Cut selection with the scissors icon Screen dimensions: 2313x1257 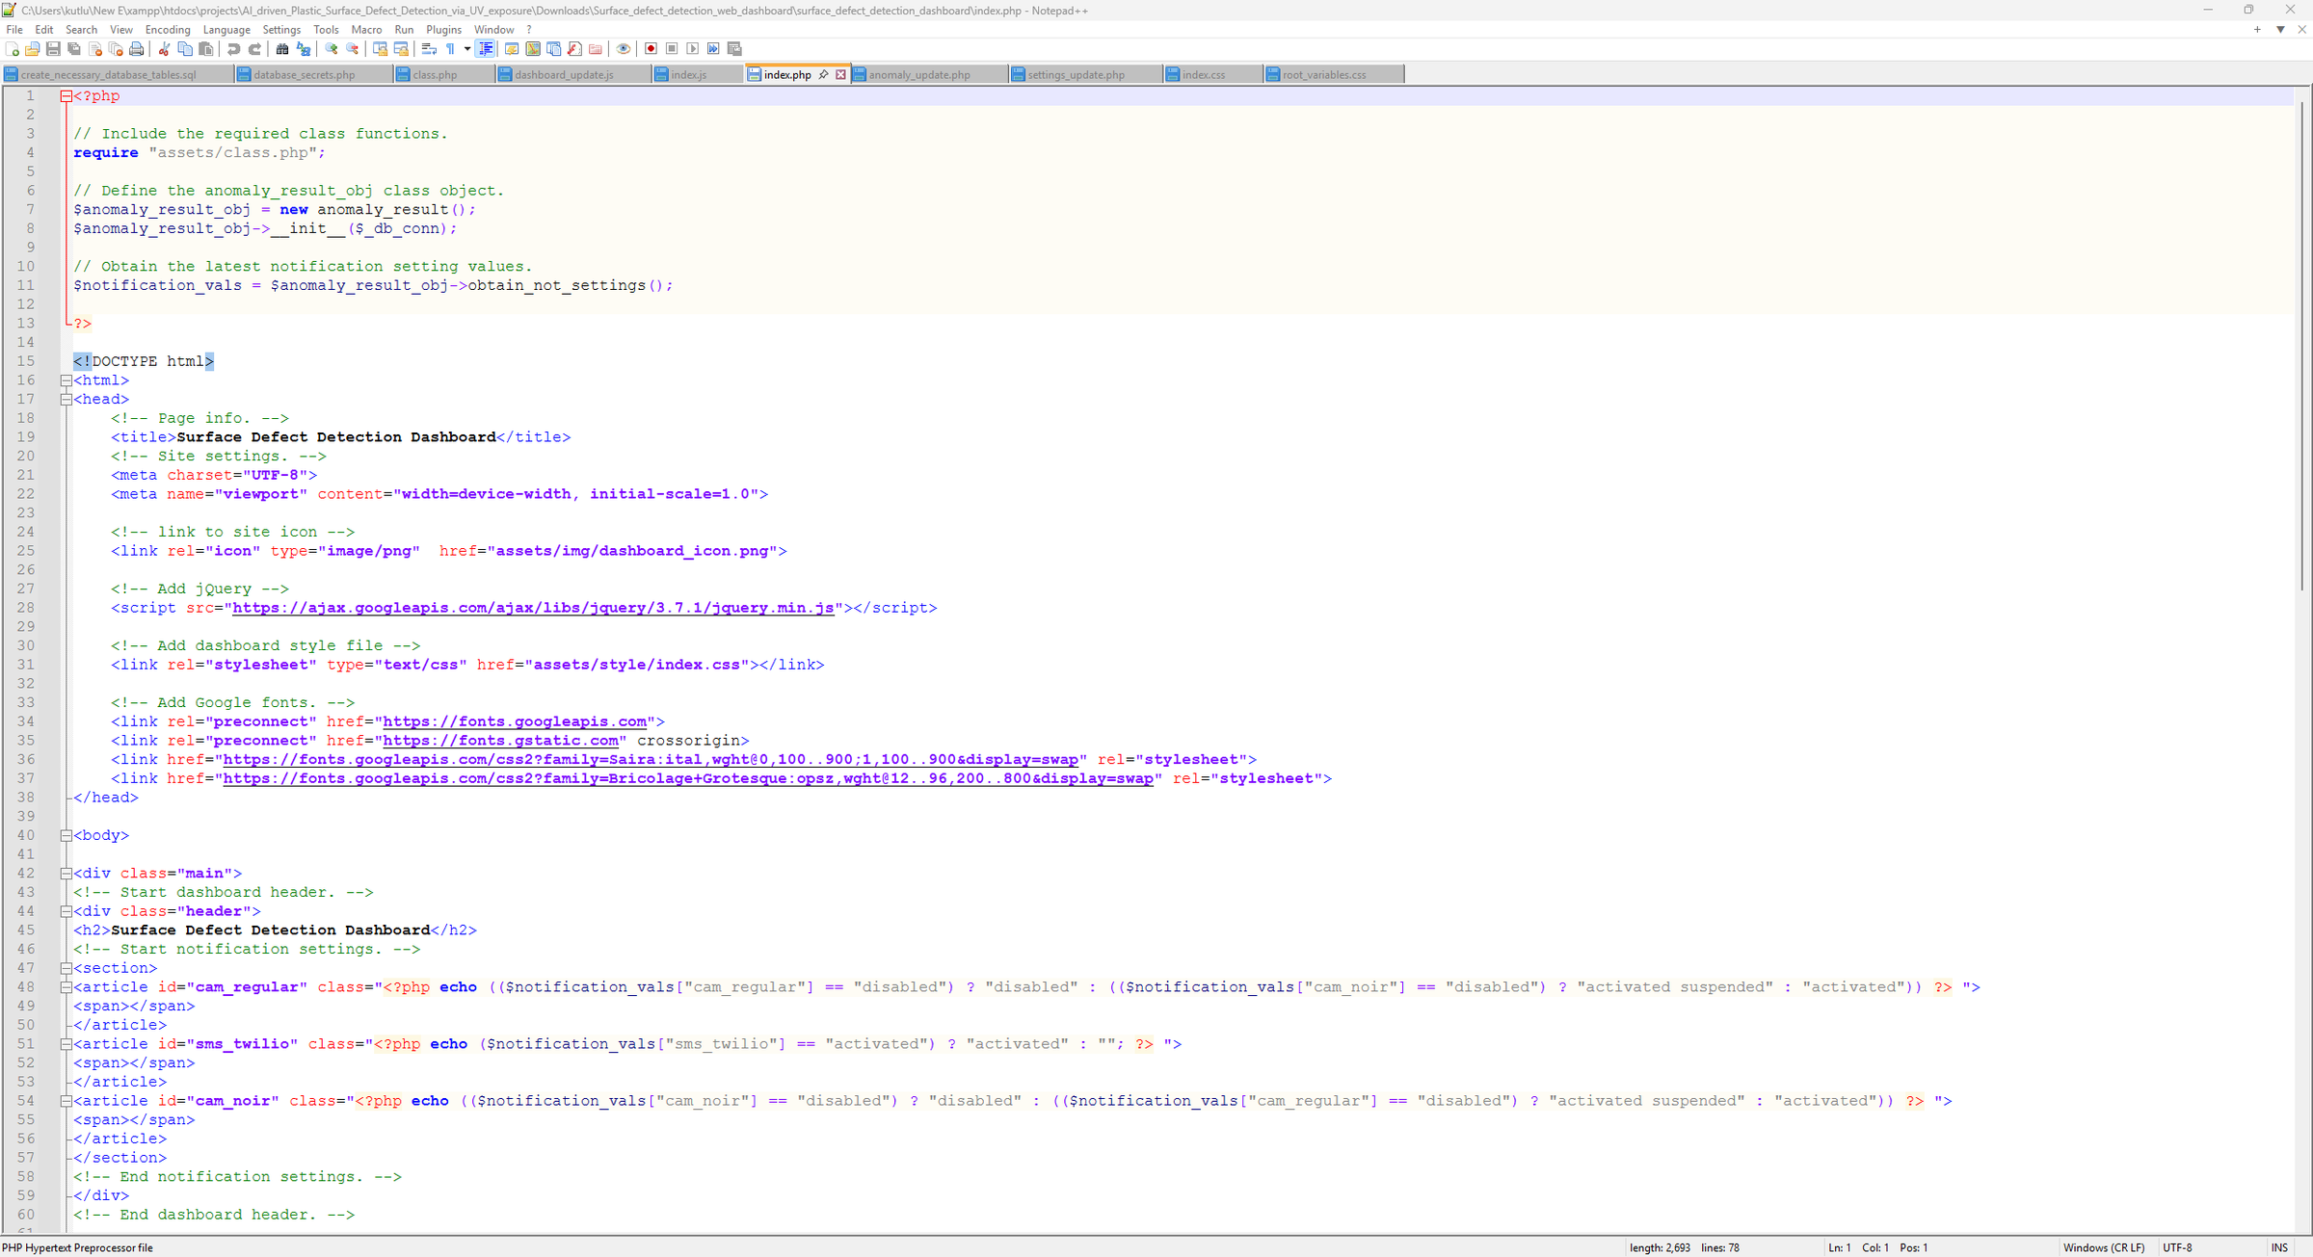164,48
